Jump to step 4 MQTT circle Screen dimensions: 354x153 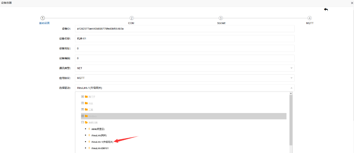coord(310,18)
